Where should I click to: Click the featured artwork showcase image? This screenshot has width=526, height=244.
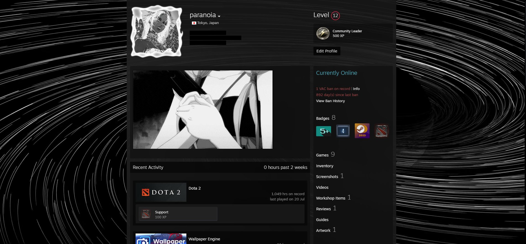[203, 110]
